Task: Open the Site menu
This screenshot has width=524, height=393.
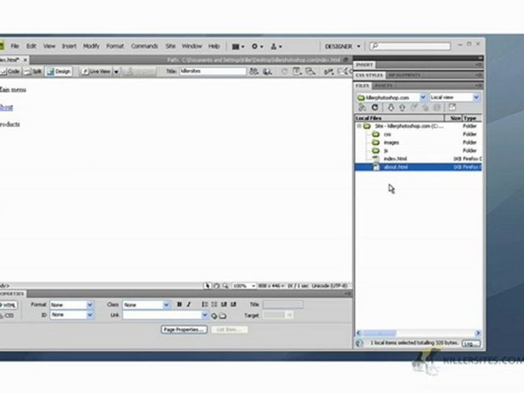Action: tap(170, 46)
